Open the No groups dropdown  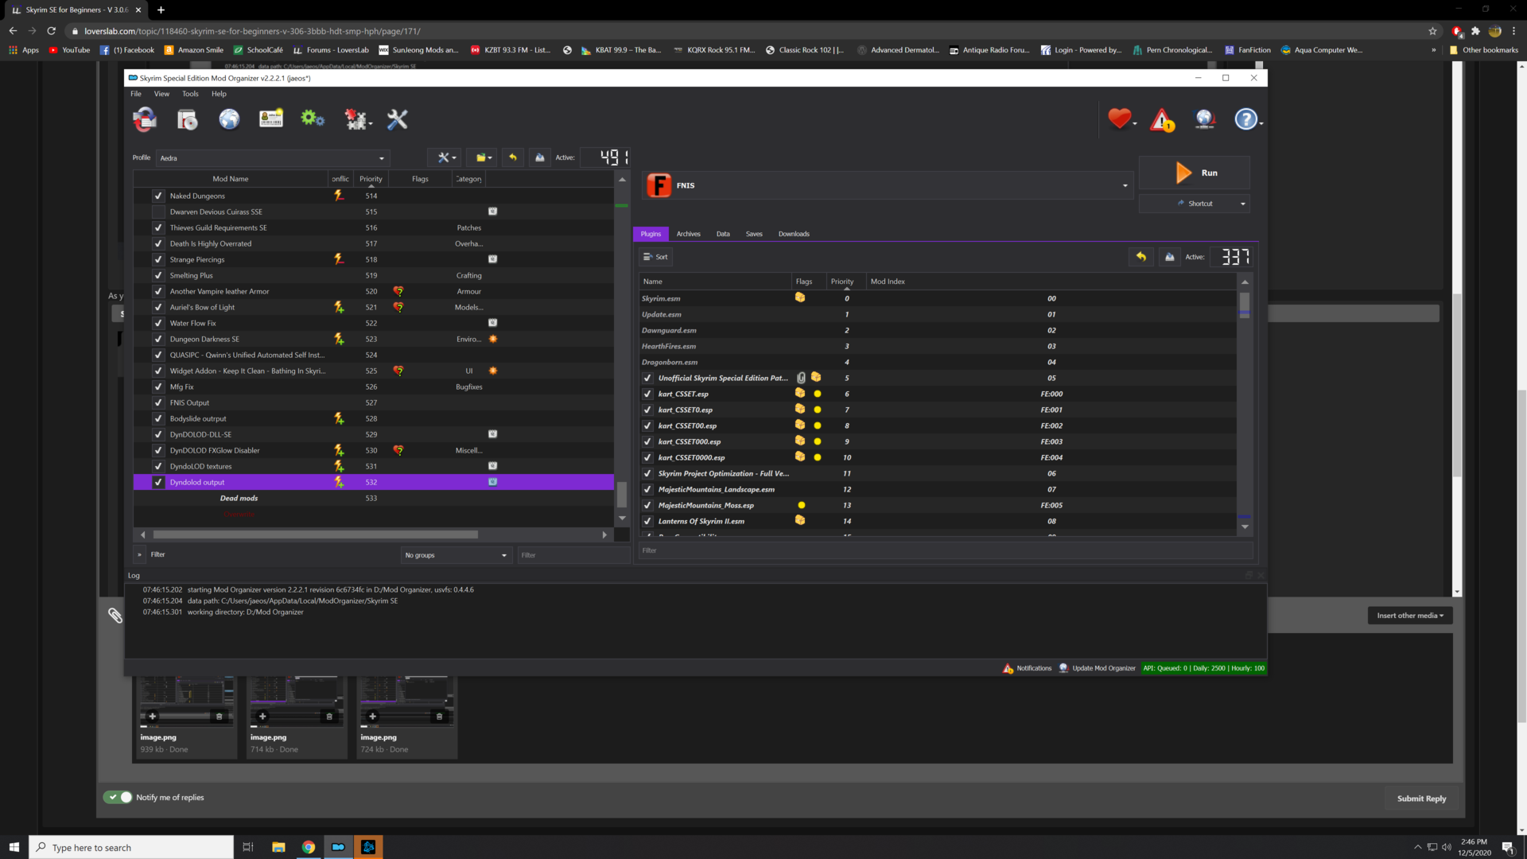point(456,555)
